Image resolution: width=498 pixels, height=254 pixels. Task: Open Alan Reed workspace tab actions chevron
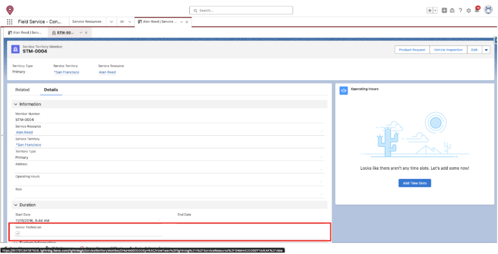(181, 22)
